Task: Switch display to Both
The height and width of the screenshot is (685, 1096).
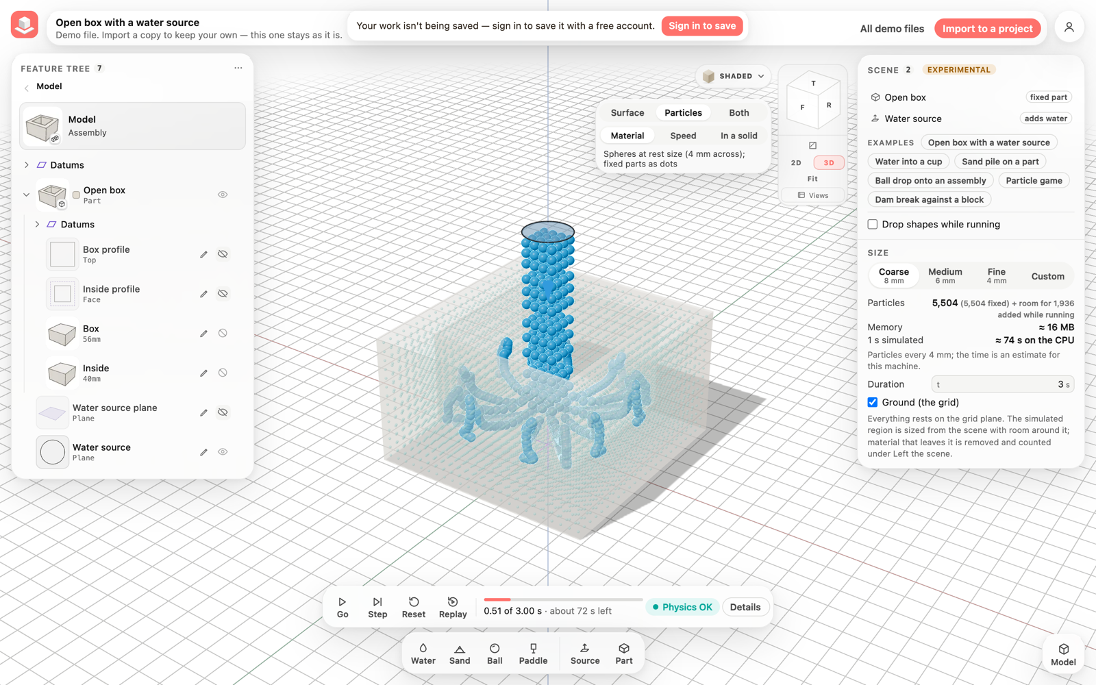Action: [x=738, y=113]
